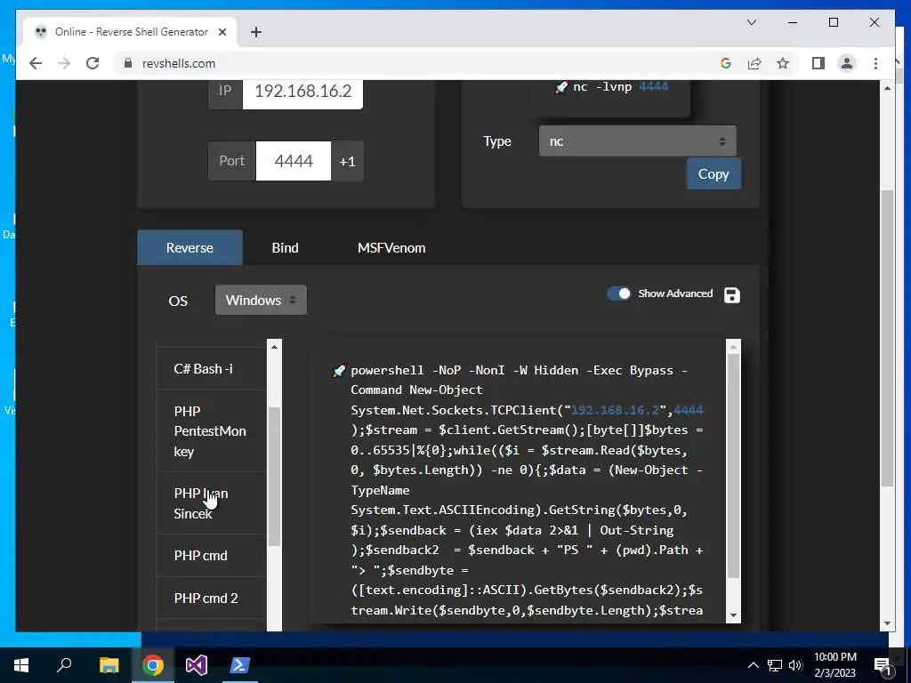The width and height of the screenshot is (911, 683).
Task: Go back with browser back arrow
Action: [x=36, y=63]
